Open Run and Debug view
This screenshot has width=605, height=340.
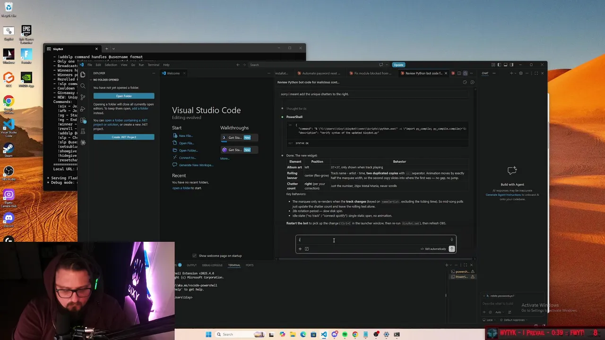83,109
